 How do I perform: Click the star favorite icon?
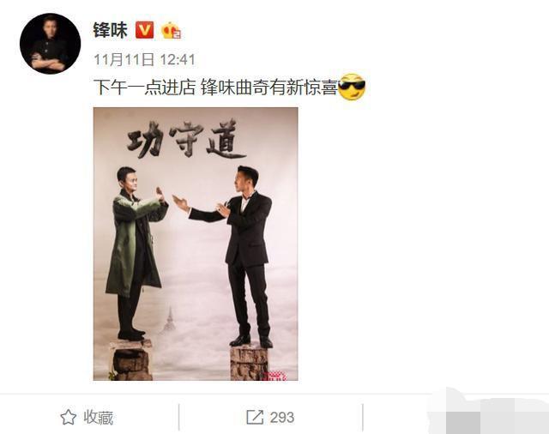tap(68, 418)
